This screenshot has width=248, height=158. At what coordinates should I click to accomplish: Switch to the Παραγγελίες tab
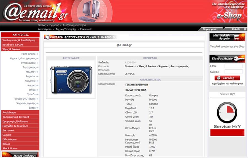pyautogui.click(x=210, y=29)
